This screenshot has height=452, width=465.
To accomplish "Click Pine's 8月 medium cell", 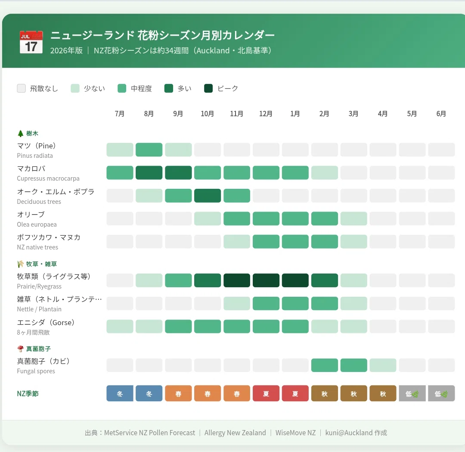I will coord(149,150).
